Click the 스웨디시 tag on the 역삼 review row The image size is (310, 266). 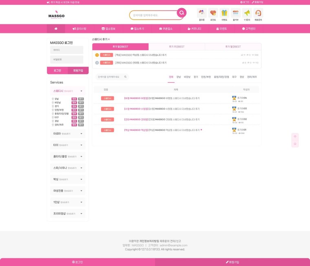pyautogui.click(x=107, y=130)
